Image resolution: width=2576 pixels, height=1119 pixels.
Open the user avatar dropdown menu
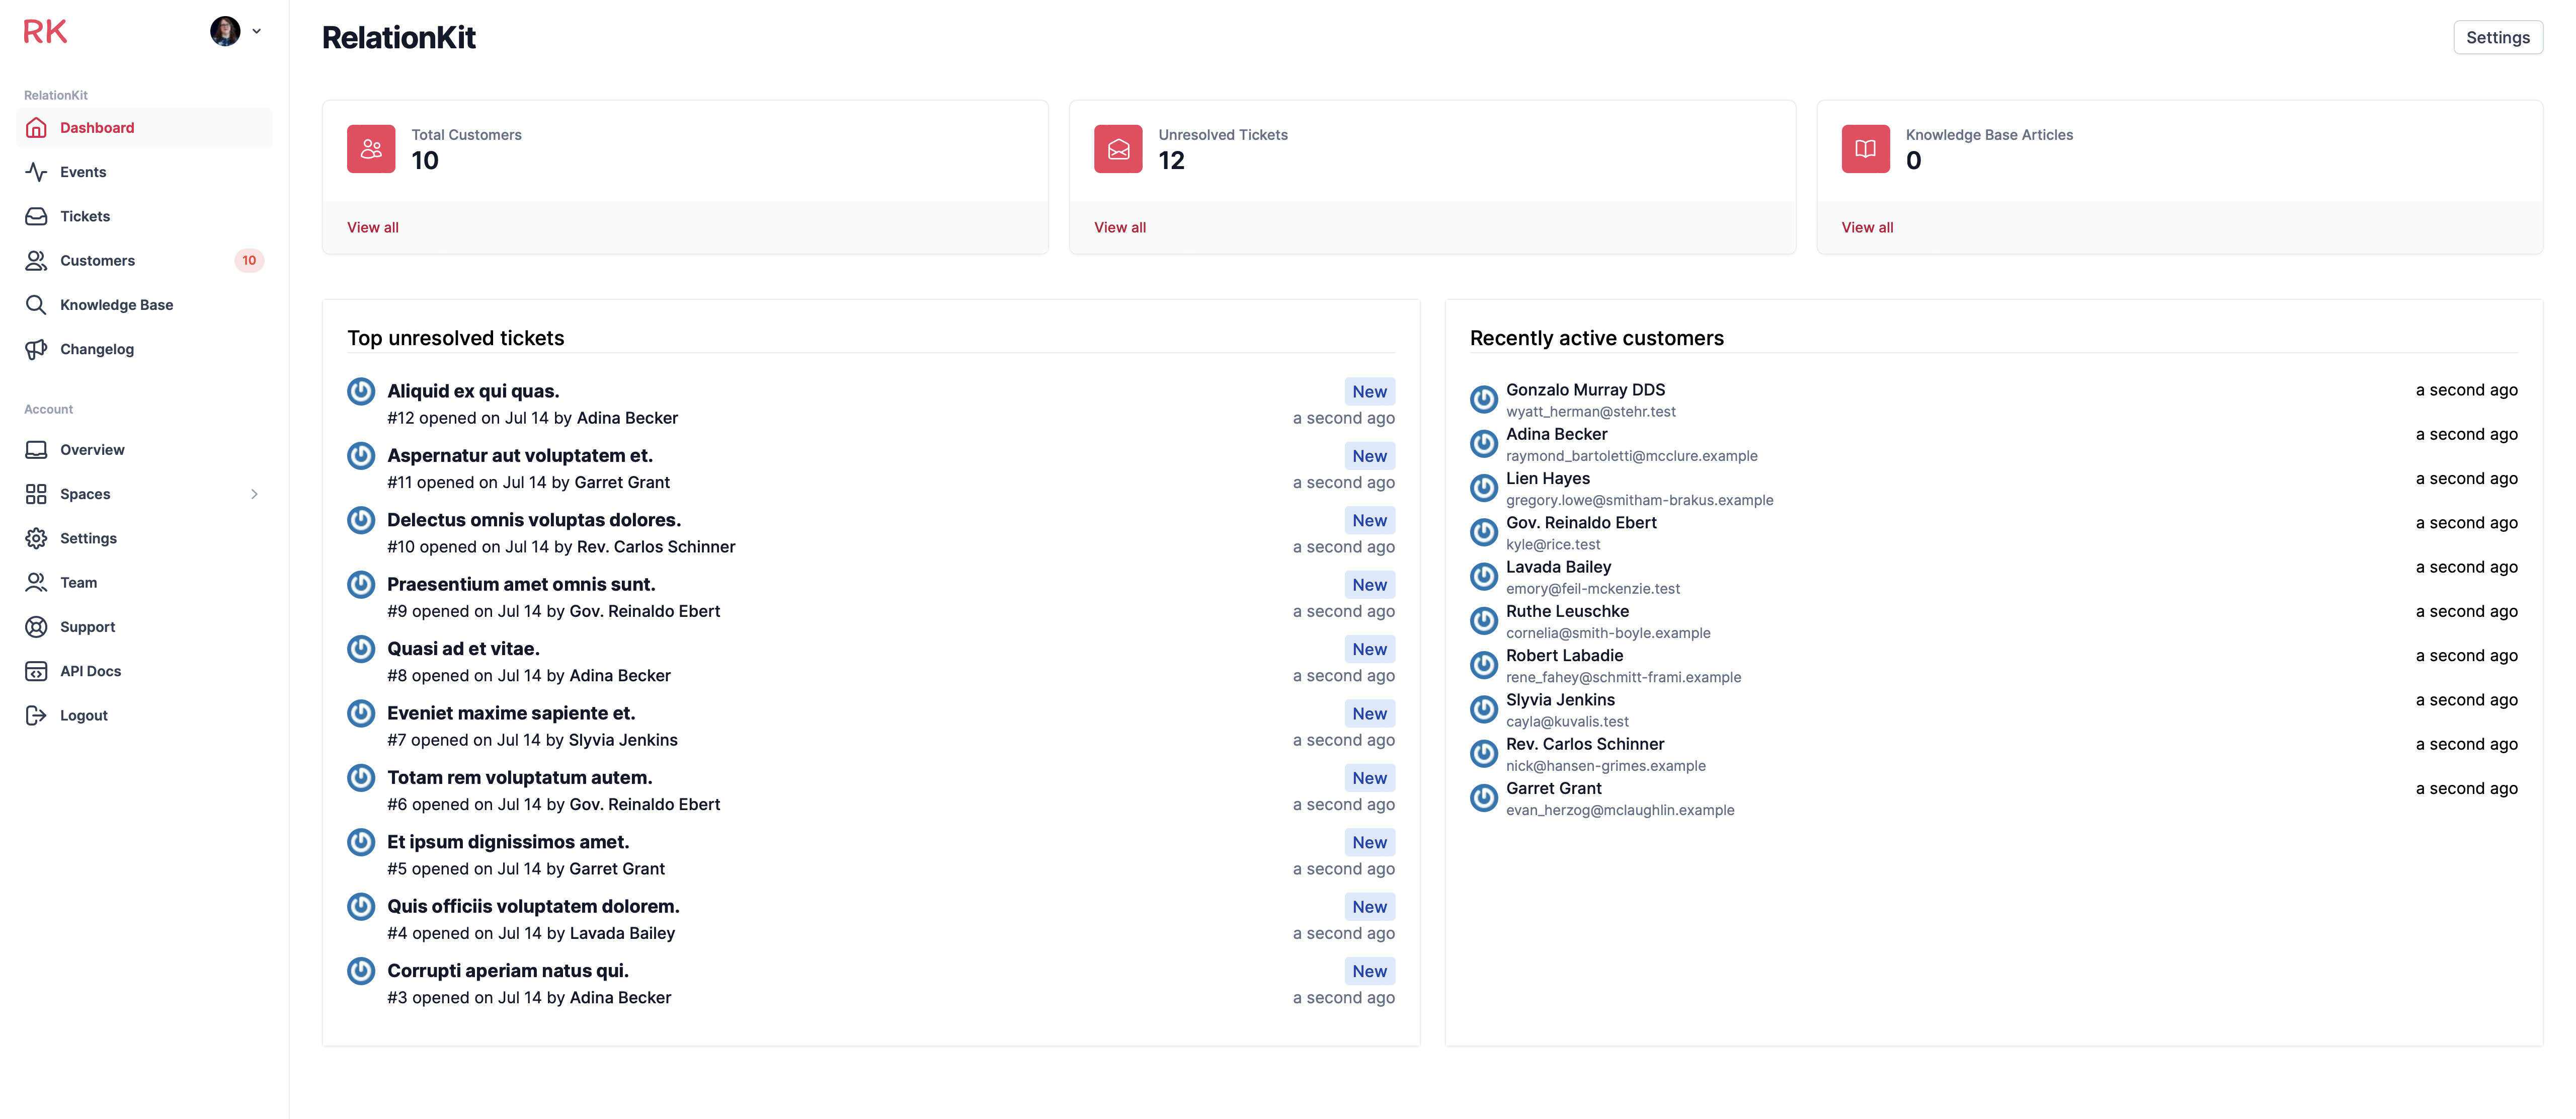tap(236, 31)
